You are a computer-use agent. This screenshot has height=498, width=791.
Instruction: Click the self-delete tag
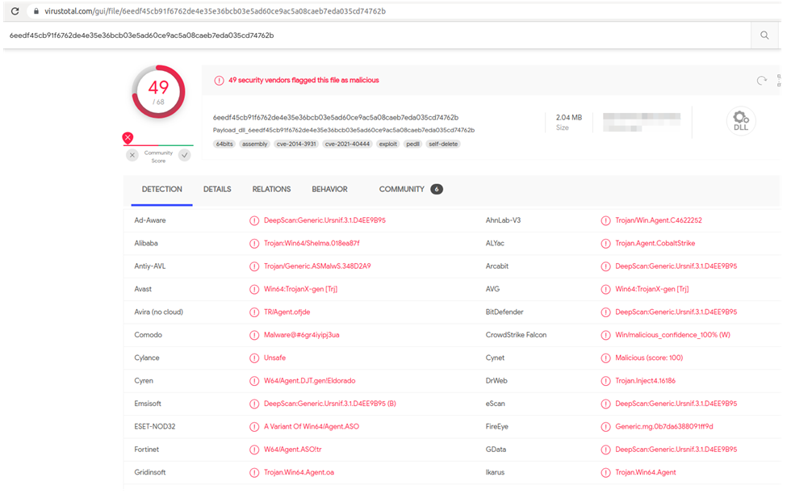pyautogui.click(x=443, y=144)
